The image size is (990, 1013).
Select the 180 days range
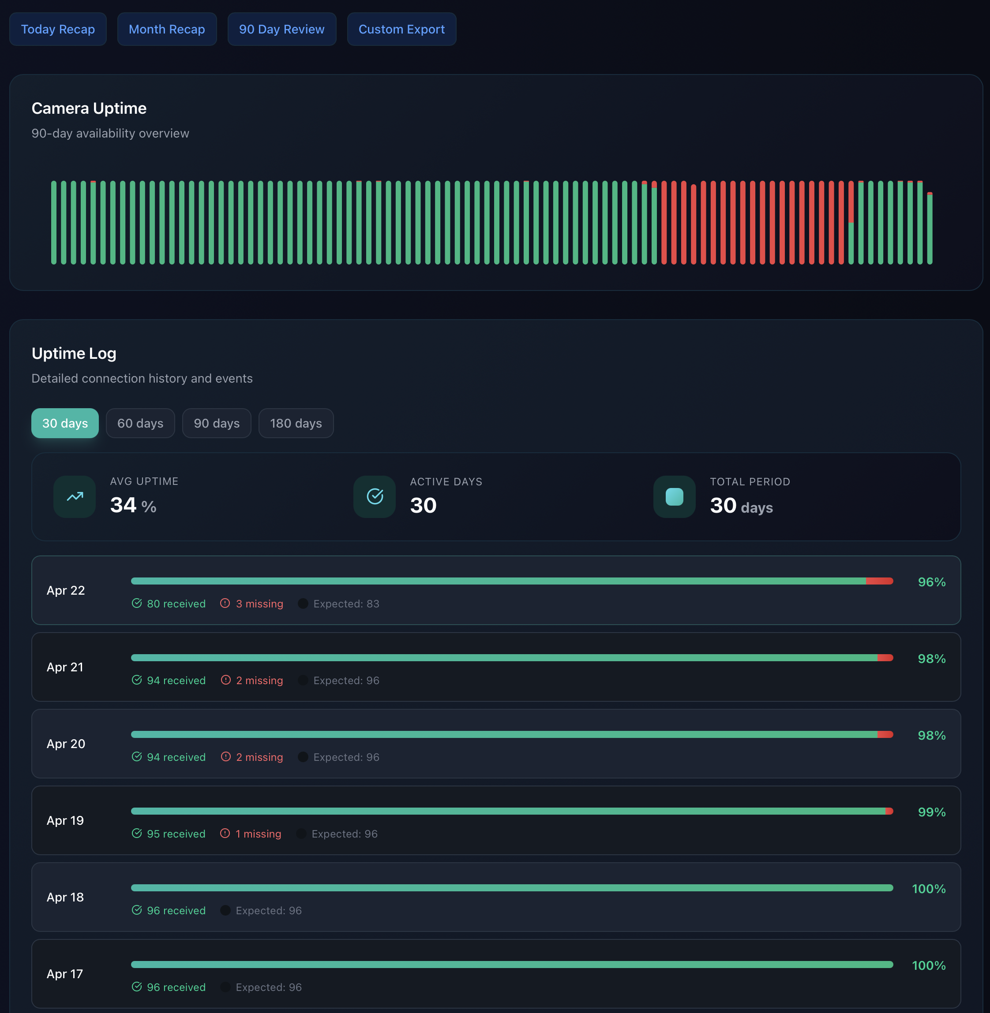296,423
